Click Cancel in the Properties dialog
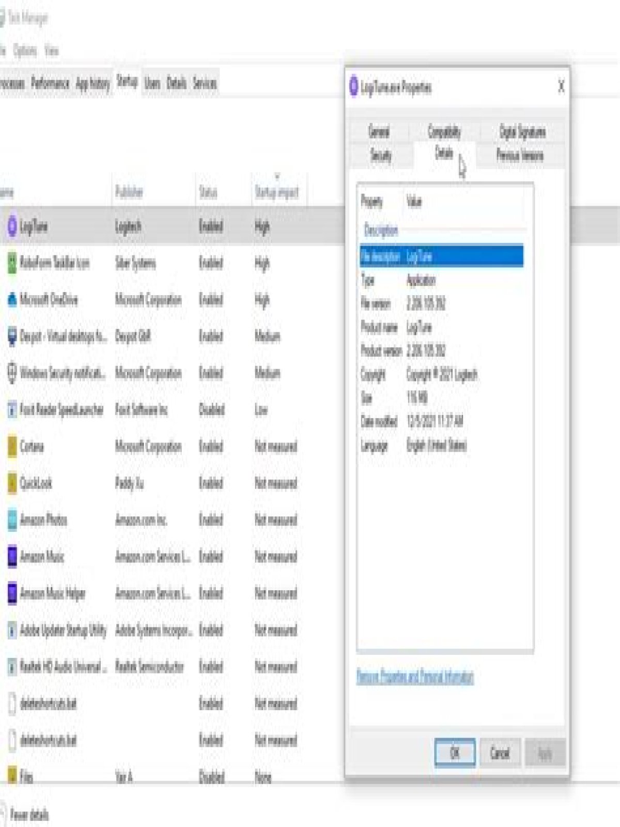 click(500, 753)
